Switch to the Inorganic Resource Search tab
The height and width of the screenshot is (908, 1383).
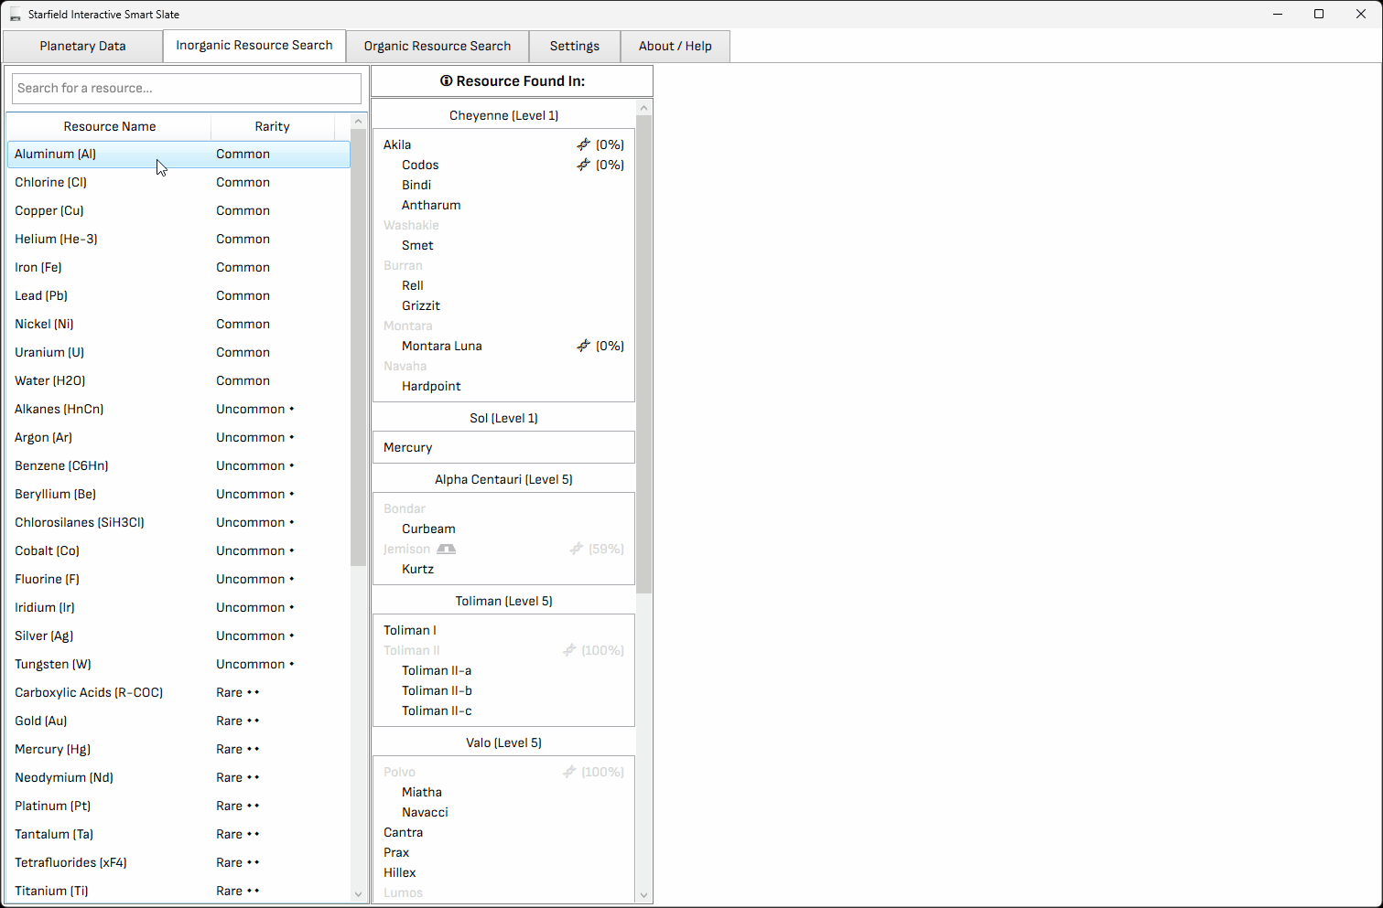click(x=254, y=45)
